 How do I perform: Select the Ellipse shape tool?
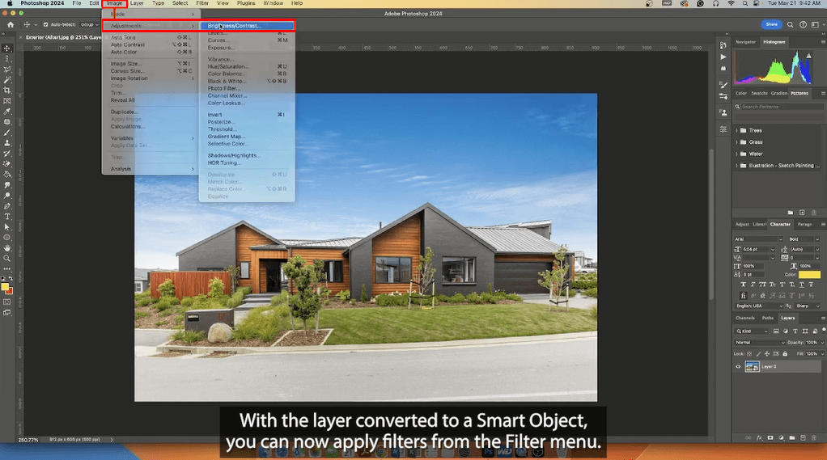coord(6,238)
